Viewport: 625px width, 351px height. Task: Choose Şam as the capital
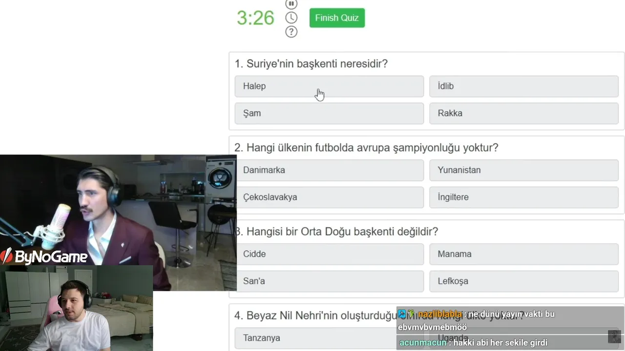[x=329, y=113]
